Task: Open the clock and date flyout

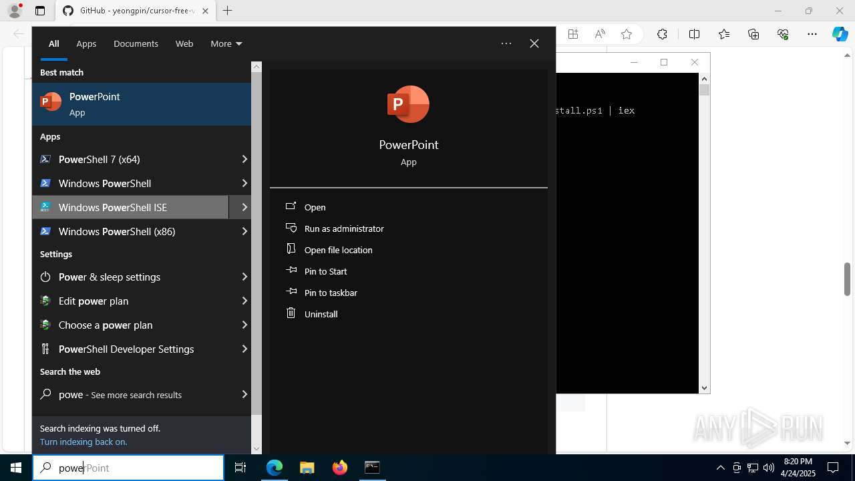Action: (798, 468)
